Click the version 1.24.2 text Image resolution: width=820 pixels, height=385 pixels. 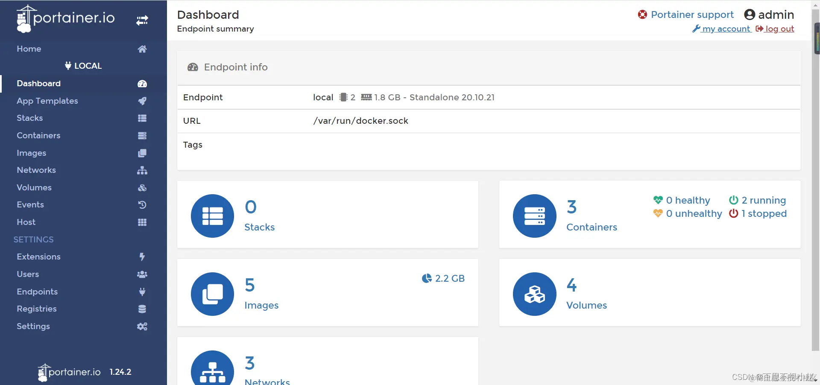120,372
